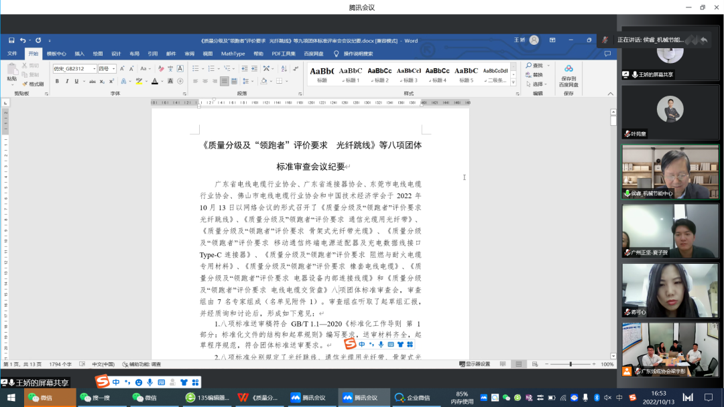Click the Save icon in quick access toolbar
Viewport: 724px width, 407px height.
tap(11, 41)
